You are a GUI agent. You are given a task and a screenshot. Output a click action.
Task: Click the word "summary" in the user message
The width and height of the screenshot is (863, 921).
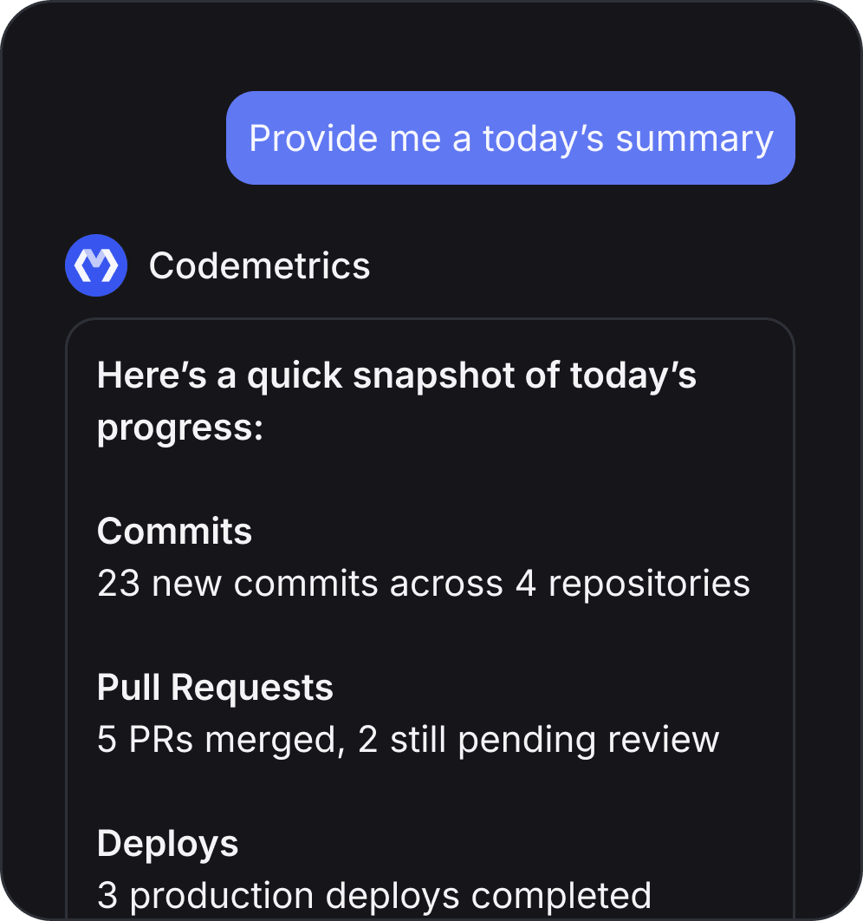pyautogui.click(x=694, y=139)
